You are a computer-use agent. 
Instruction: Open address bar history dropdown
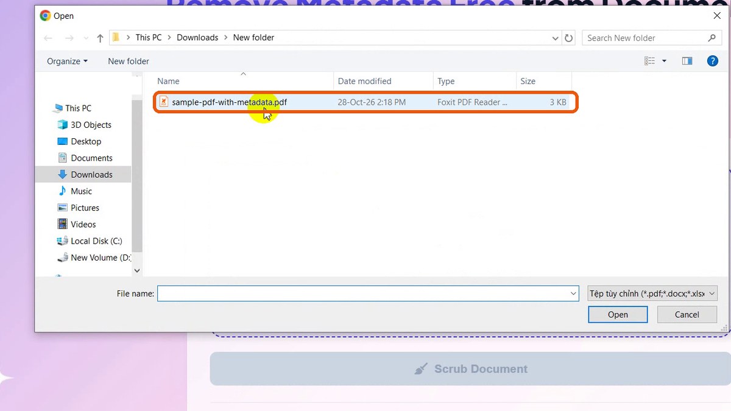tap(555, 38)
